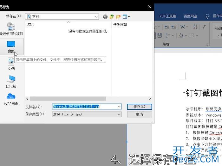Click the file list's left scroll arrow
Viewport: 222px width, 166px height.
(x=27, y=99)
